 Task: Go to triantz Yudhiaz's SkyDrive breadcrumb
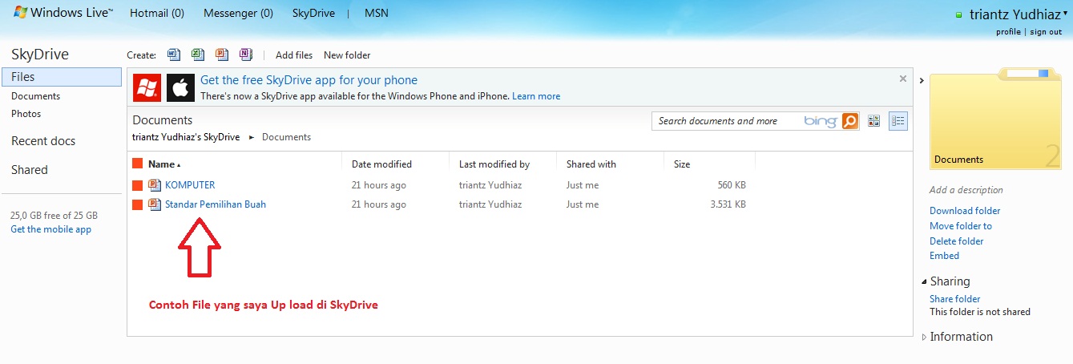(x=186, y=137)
